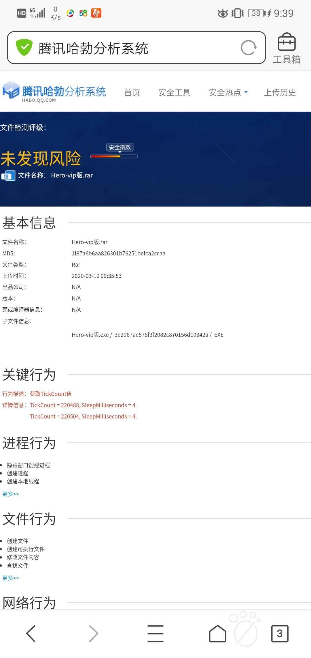
Task: Tap 未发现风险 rating text
Action: 41,158
